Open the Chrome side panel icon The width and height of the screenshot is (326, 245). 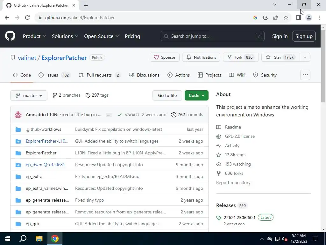point(299,18)
